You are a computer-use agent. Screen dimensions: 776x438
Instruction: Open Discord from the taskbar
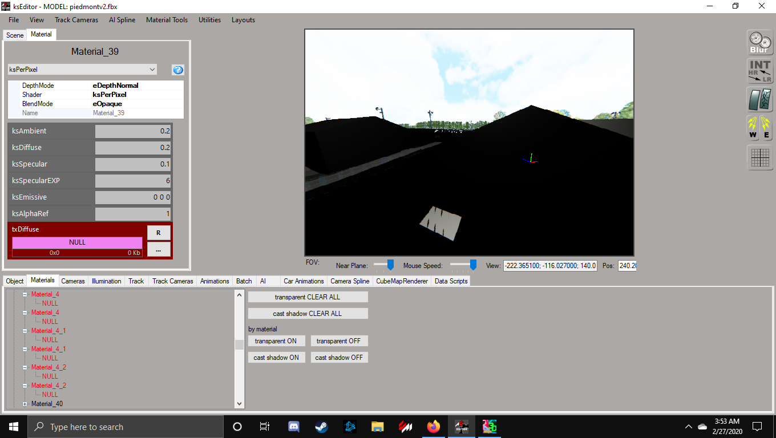click(x=294, y=427)
